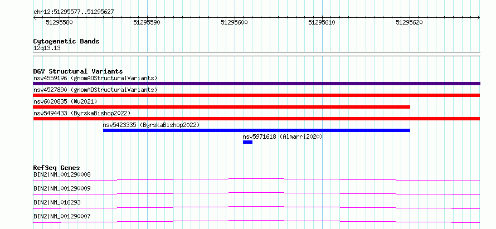Click ruler tick label 51295590
This screenshot has height=229, width=496.
(x=147, y=22)
